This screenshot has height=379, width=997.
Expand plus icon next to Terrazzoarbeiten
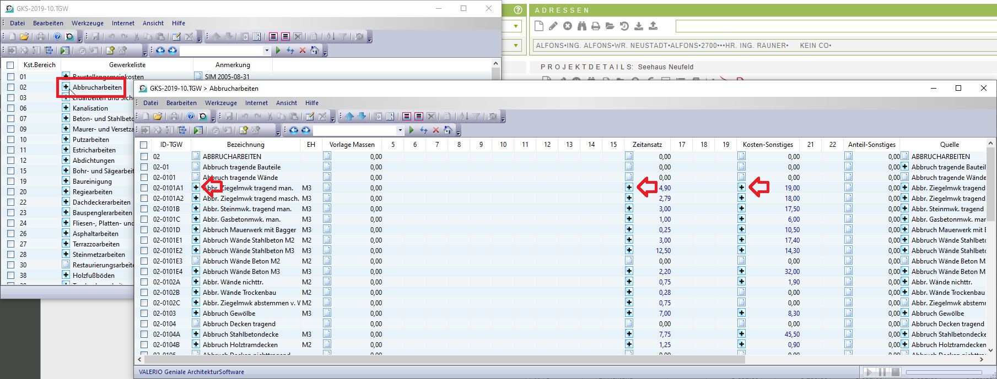[x=66, y=244]
